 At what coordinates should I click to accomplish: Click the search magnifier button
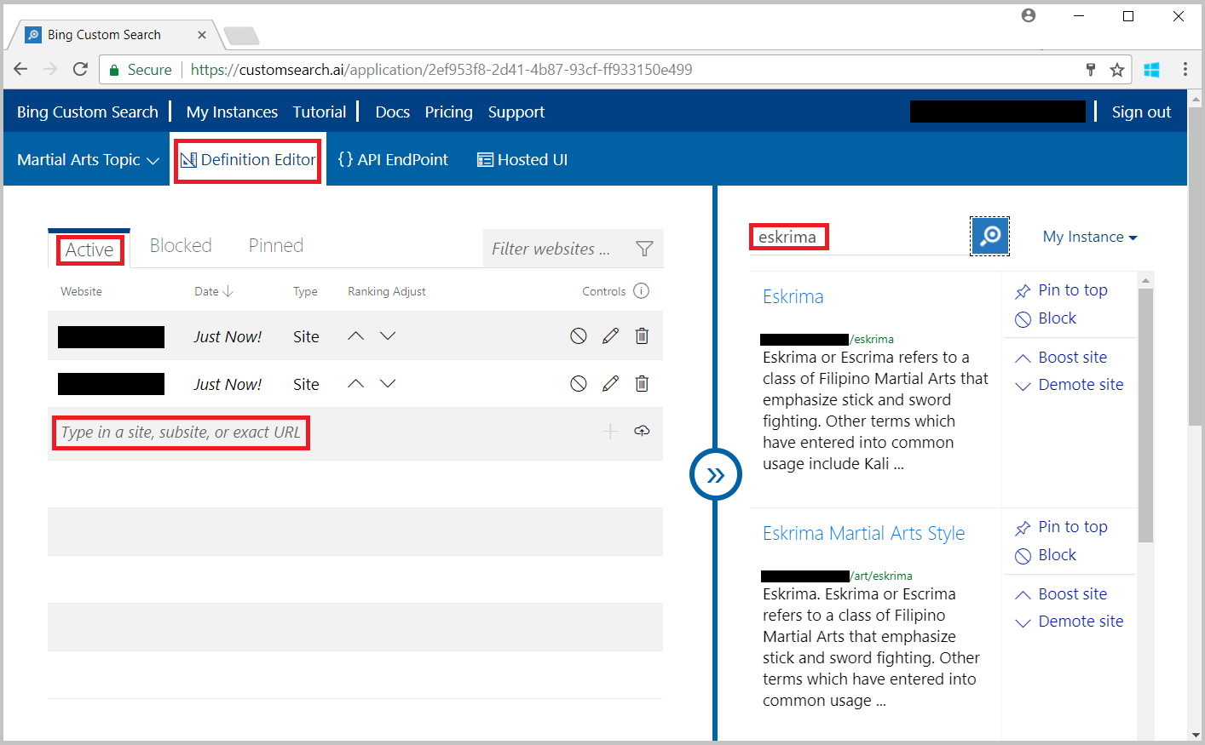(990, 236)
